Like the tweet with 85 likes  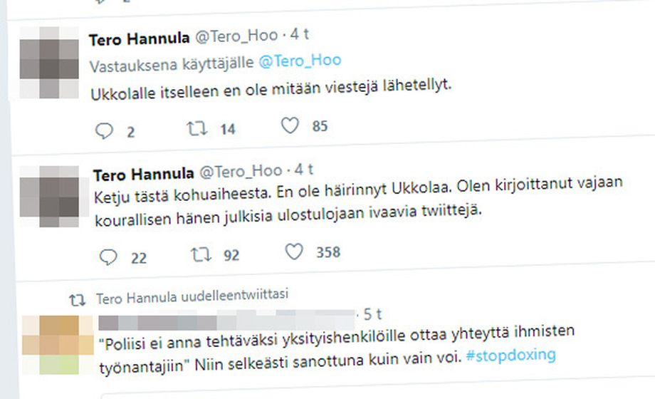(290, 125)
